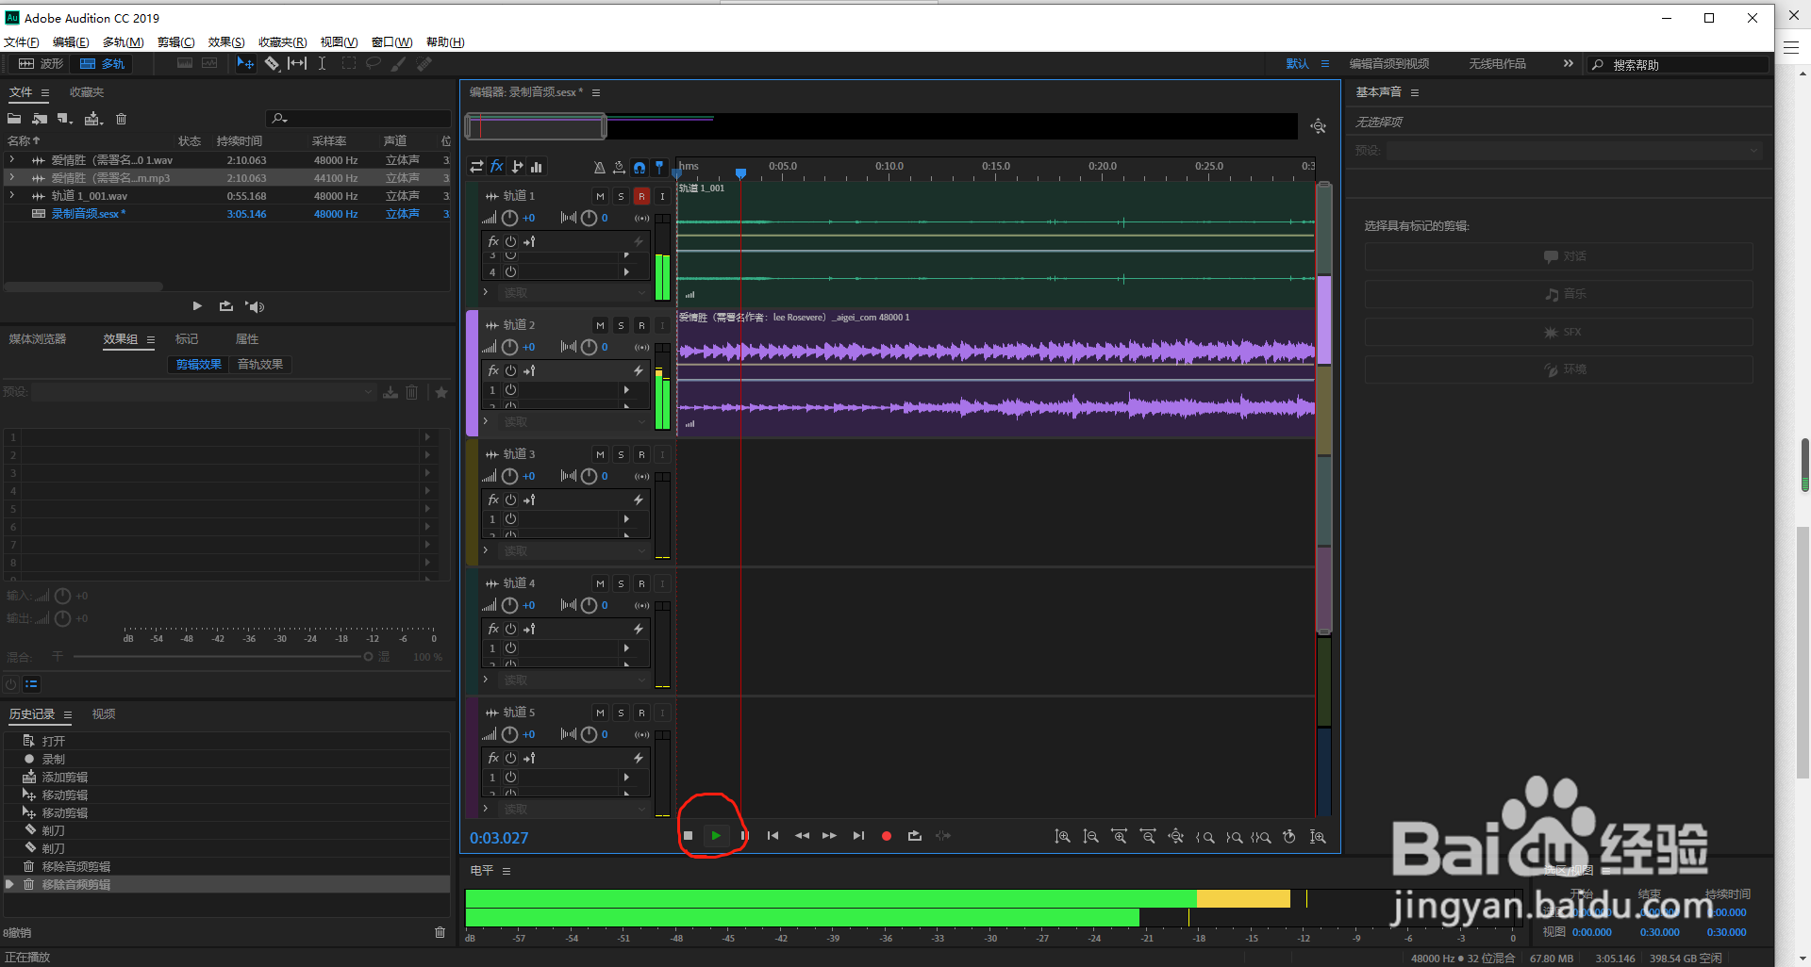Viewport: 1811px width, 967px height.
Task: Click zoom out full icon
Action: [x=1175, y=837]
